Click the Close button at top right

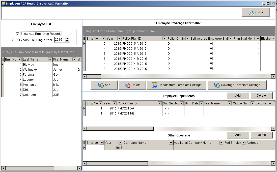click(256, 12)
